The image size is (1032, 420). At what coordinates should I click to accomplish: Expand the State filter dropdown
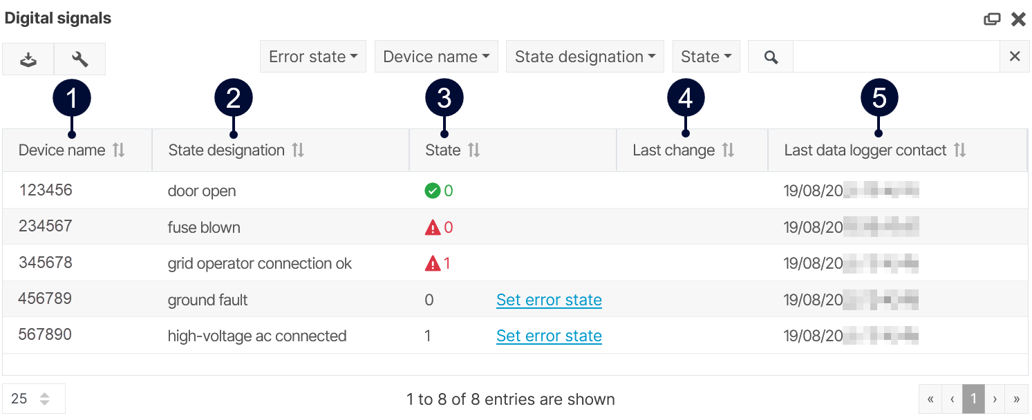pos(706,57)
